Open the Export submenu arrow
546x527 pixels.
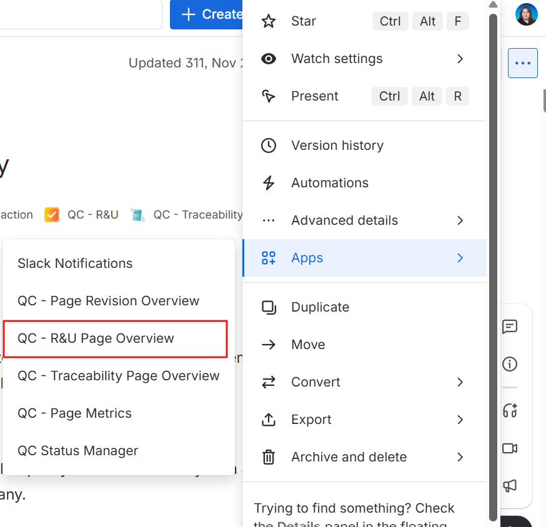pos(460,420)
